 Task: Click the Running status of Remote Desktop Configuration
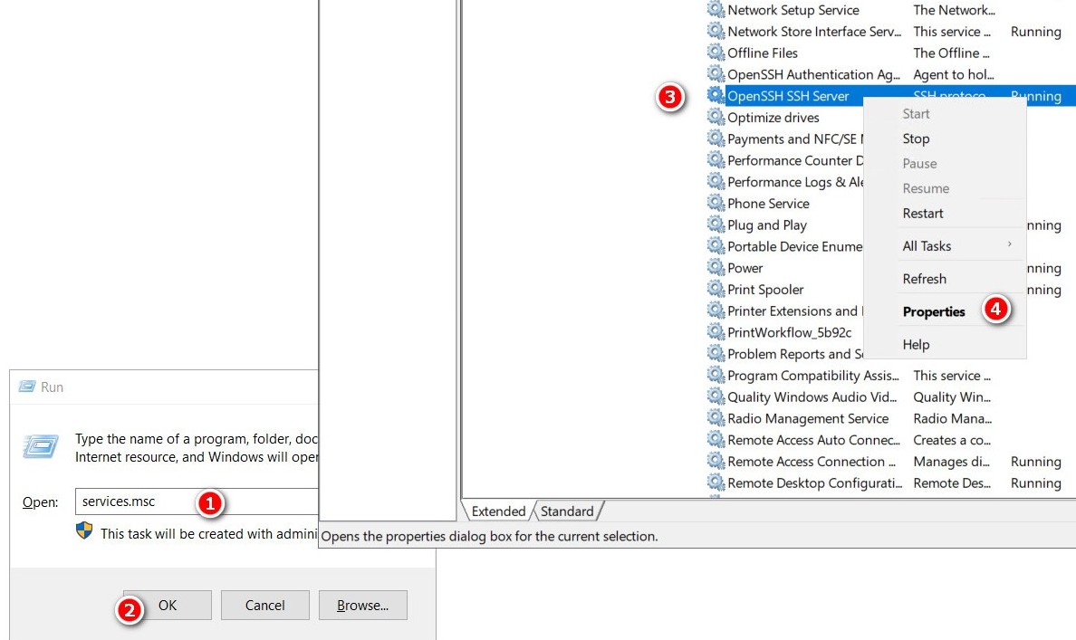tap(1035, 482)
